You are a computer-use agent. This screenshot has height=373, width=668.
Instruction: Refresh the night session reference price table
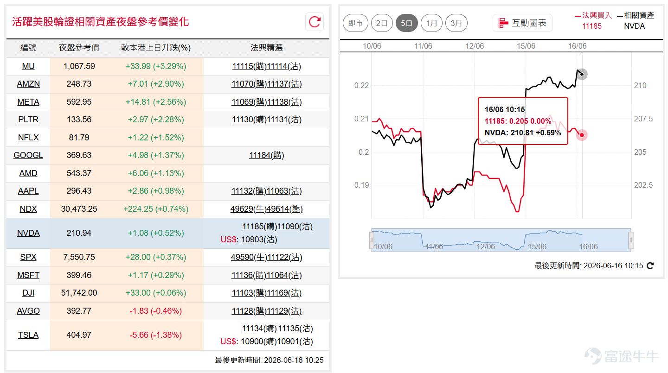coord(315,22)
